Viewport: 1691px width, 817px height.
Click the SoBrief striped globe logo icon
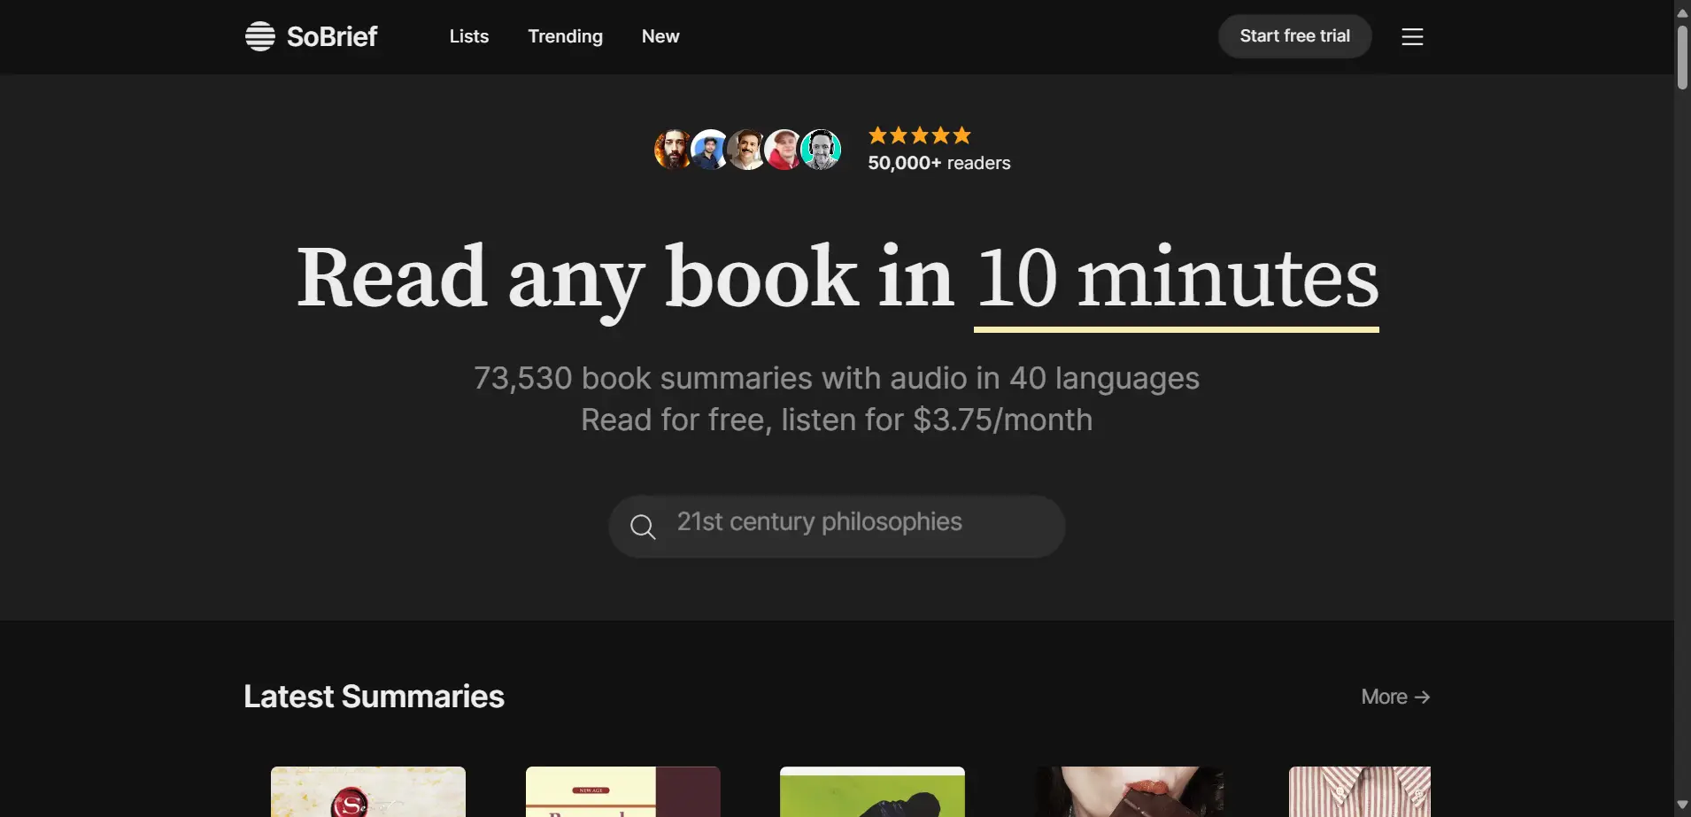pyautogui.click(x=259, y=36)
